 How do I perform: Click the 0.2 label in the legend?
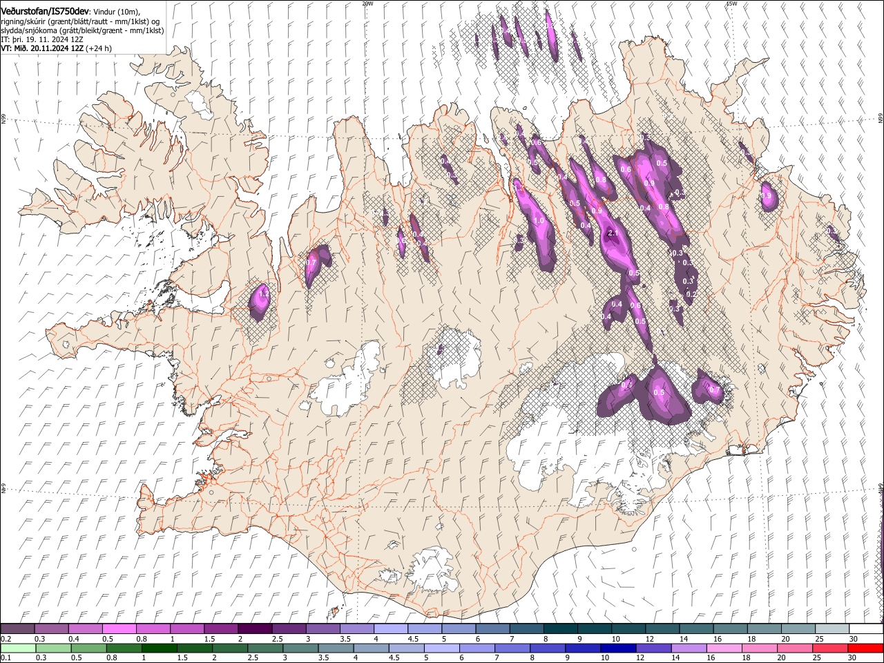6,639
